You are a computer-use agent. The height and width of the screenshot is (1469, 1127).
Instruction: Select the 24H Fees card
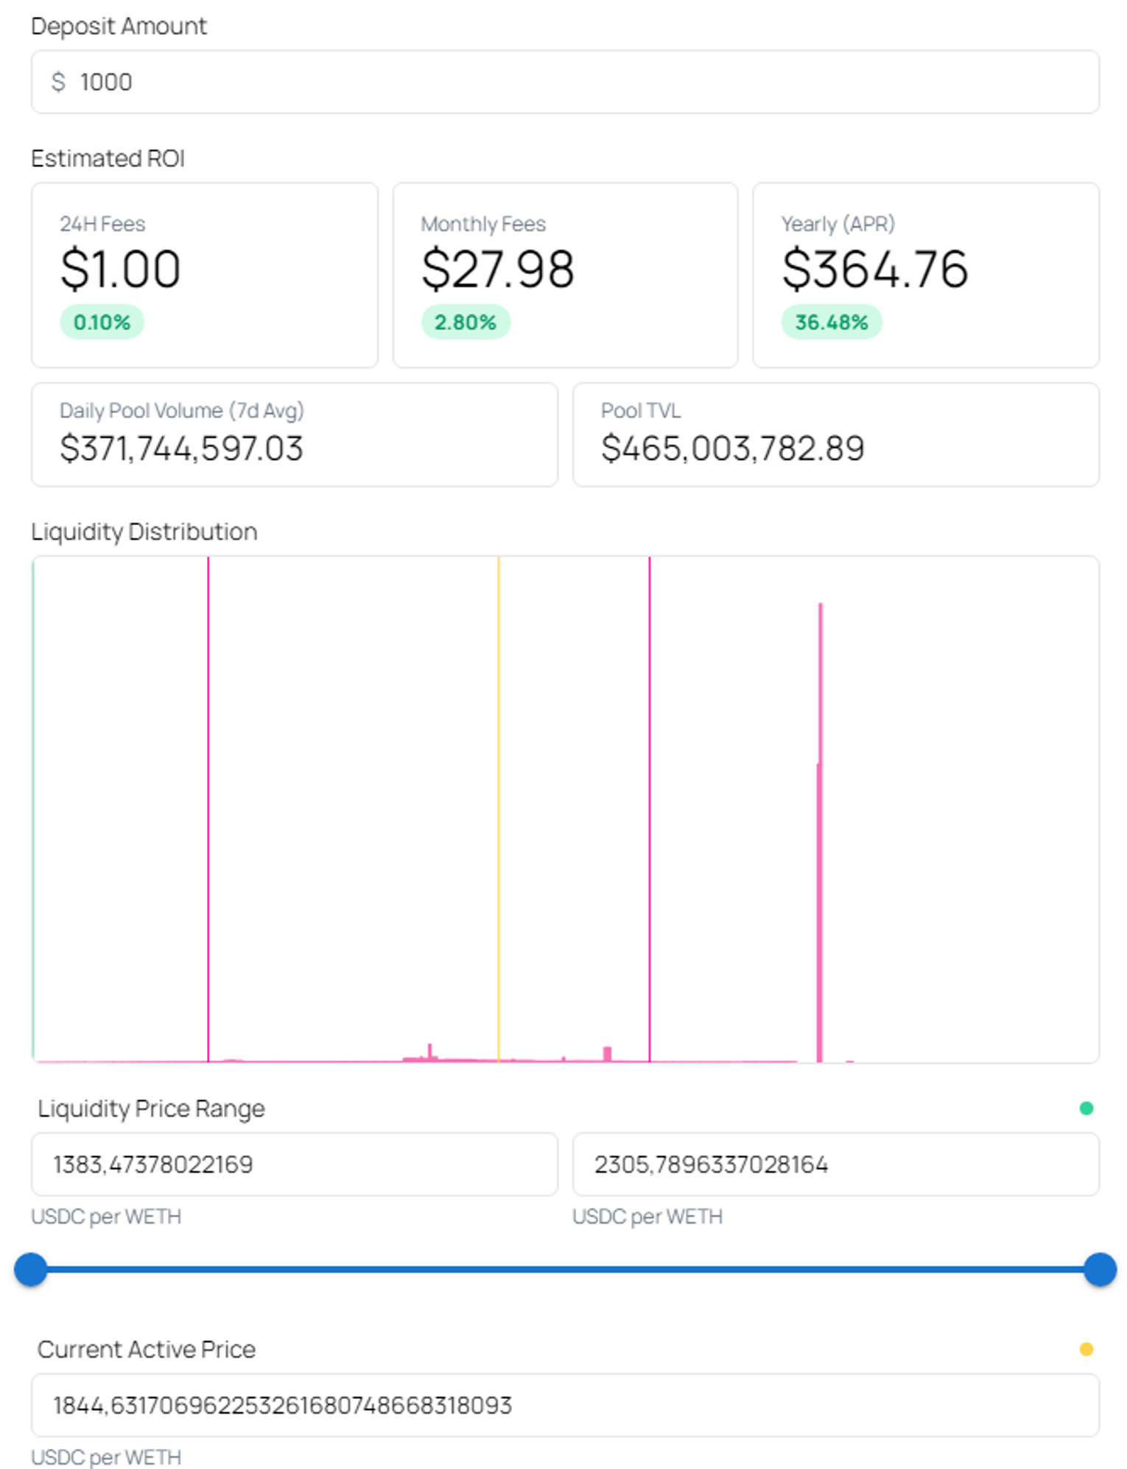[x=204, y=275]
